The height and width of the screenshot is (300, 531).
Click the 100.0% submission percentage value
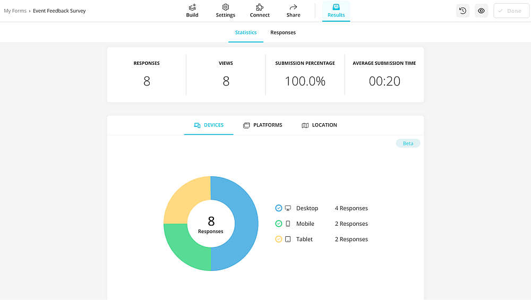pyautogui.click(x=305, y=81)
